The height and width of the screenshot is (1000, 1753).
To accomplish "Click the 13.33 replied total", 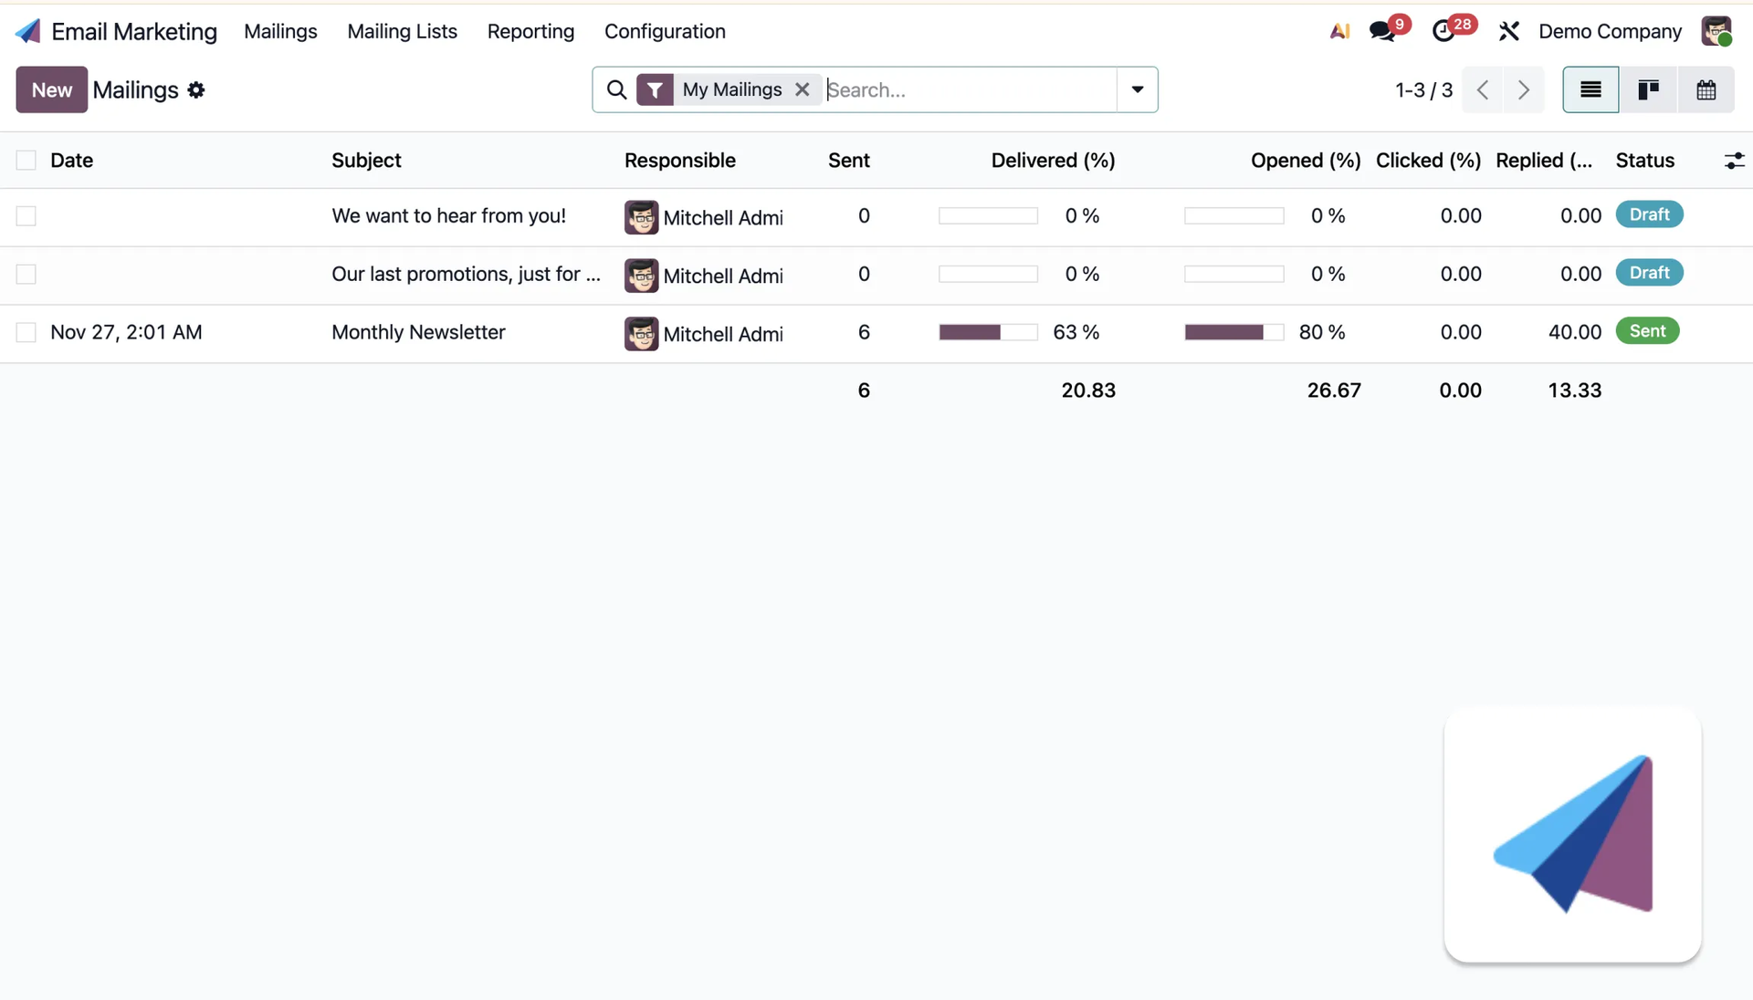I will 1575,391.
